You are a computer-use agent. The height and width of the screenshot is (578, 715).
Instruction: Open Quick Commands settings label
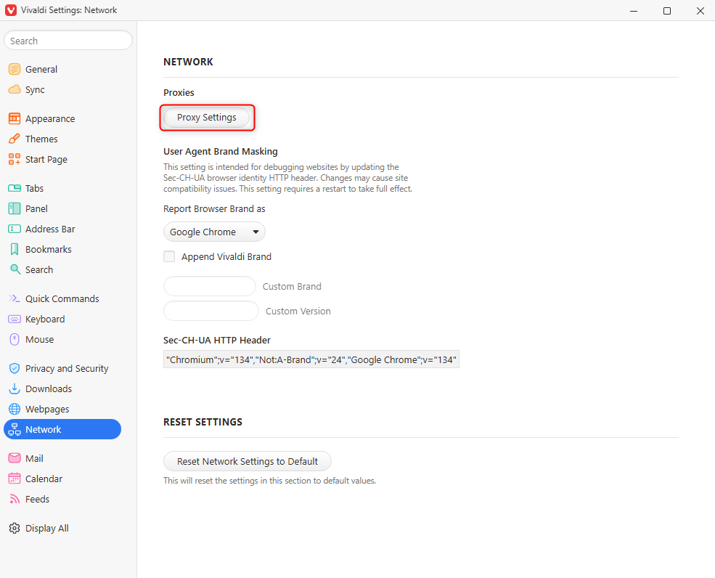62,299
